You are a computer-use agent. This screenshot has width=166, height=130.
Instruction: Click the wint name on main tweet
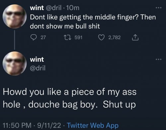(37, 59)
